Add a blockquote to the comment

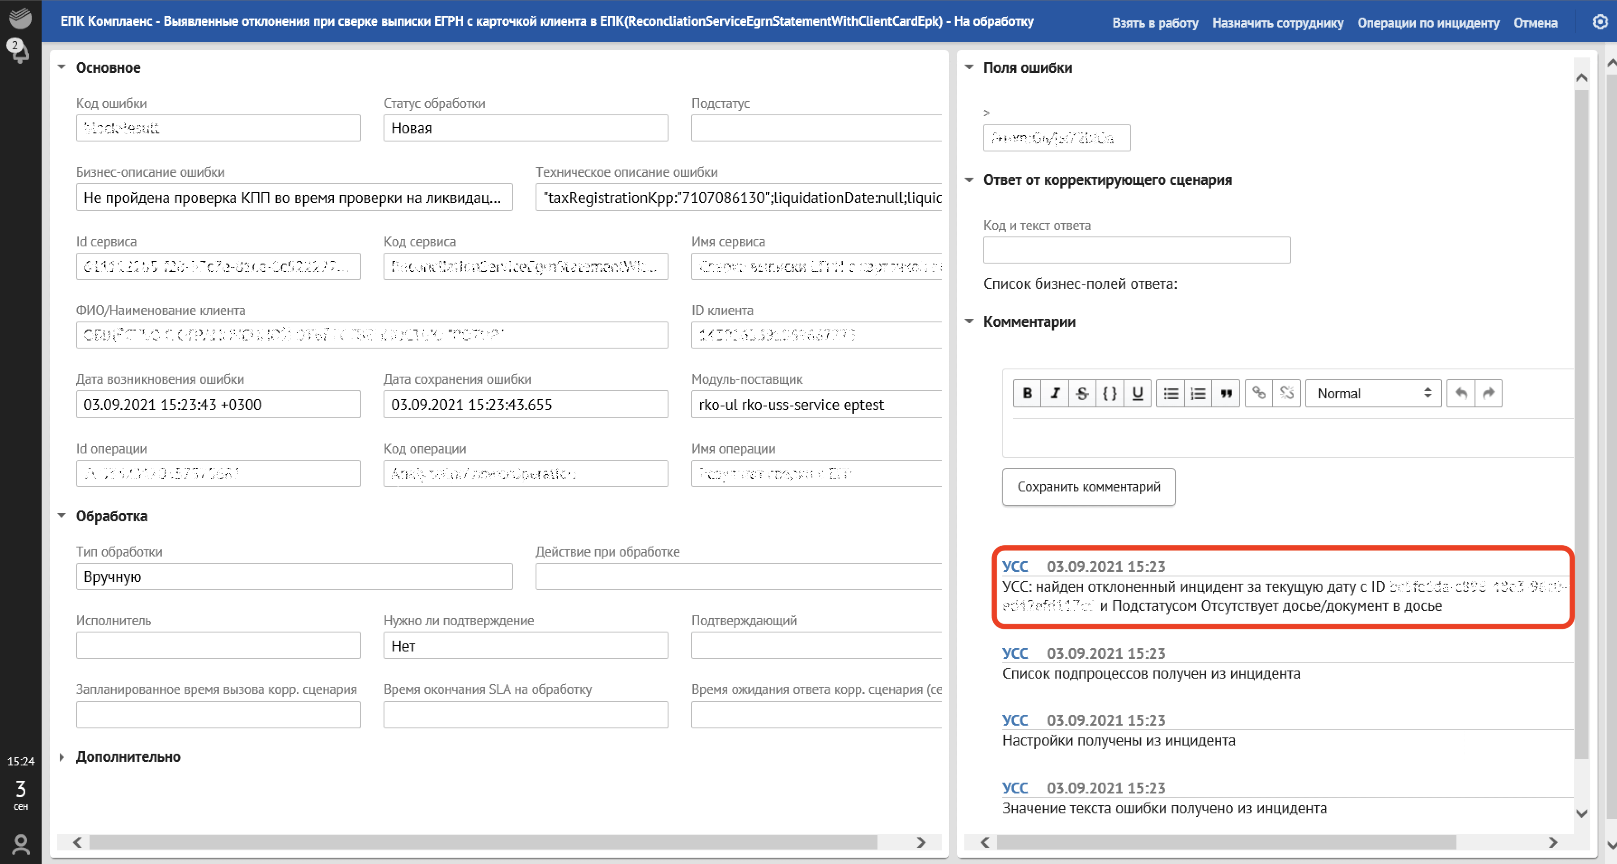click(x=1225, y=393)
